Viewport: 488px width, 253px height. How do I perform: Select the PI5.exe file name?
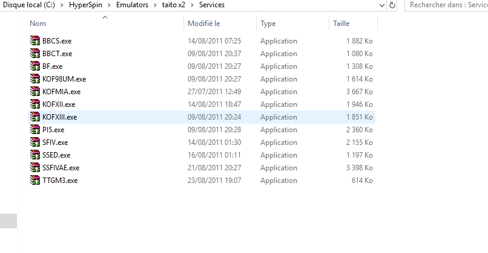(53, 130)
